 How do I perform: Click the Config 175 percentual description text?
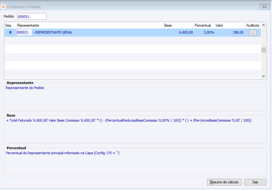63,153
